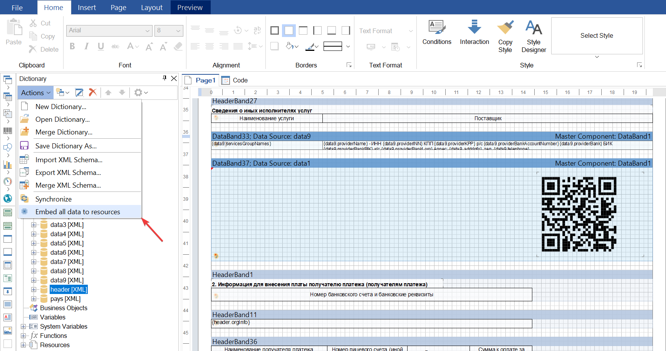Select the chart component in toolbox
666x351 pixels.
pos(8,165)
